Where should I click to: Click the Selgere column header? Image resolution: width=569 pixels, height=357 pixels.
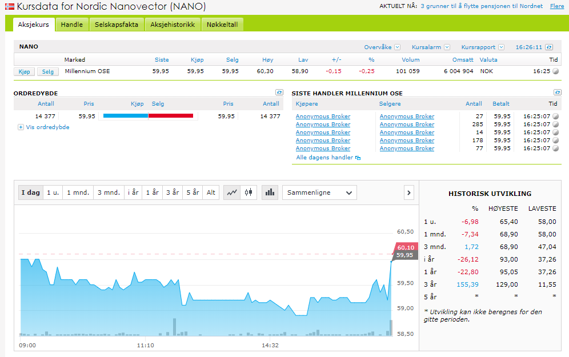point(390,104)
